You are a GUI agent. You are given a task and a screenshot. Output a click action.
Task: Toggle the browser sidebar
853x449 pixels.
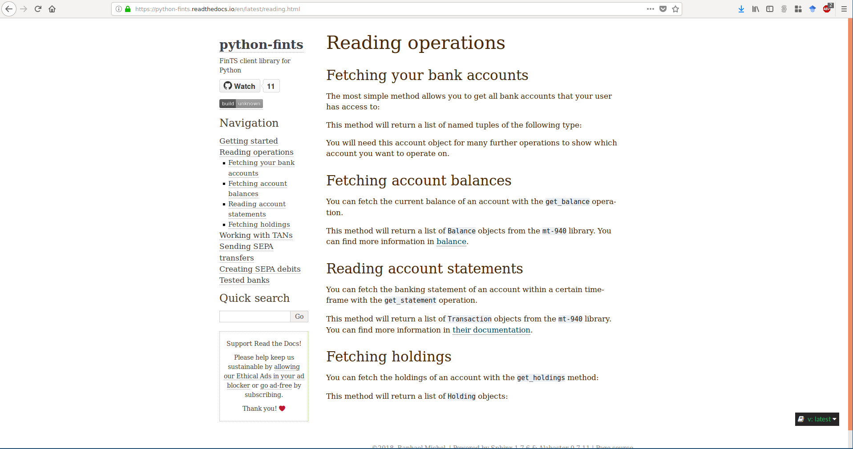pos(770,9)
